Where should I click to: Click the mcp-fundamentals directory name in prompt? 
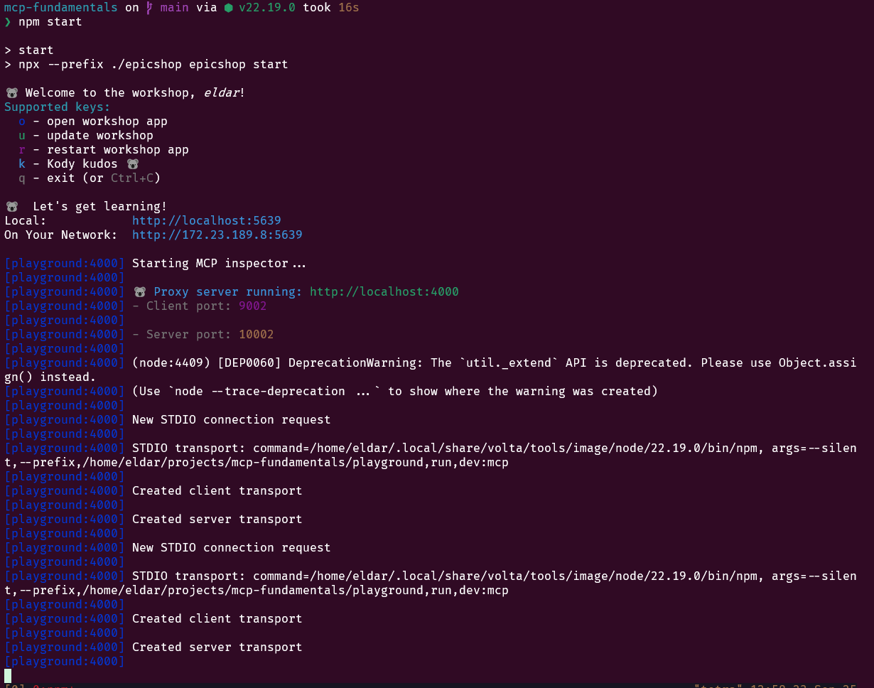pos(60,8)
